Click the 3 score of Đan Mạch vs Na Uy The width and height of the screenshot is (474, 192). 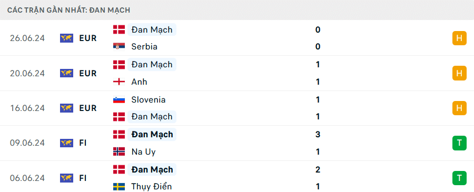click(318, 134)
